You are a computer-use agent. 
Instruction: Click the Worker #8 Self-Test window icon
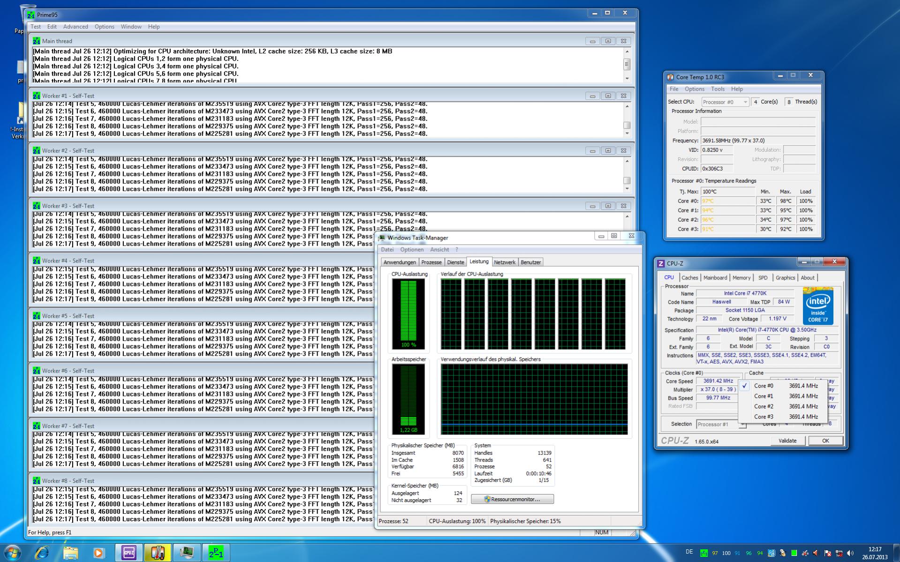click(x=37, y=480)
